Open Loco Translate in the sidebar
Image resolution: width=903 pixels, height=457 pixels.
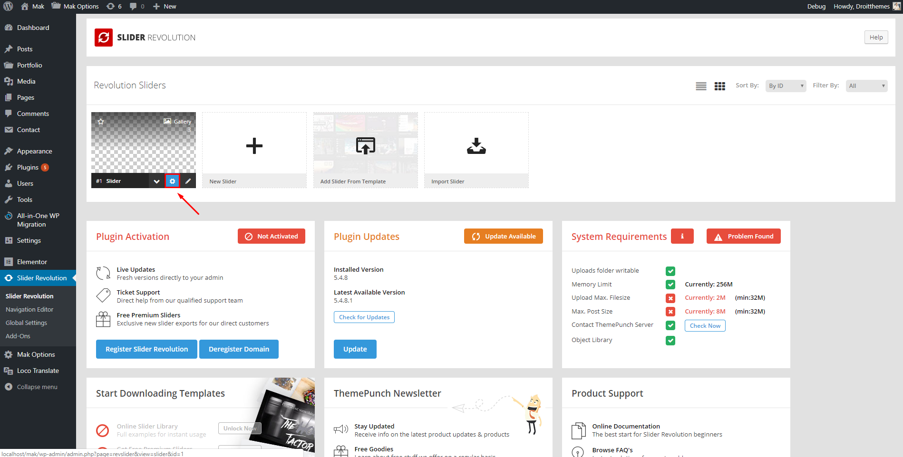click(38, 371)
